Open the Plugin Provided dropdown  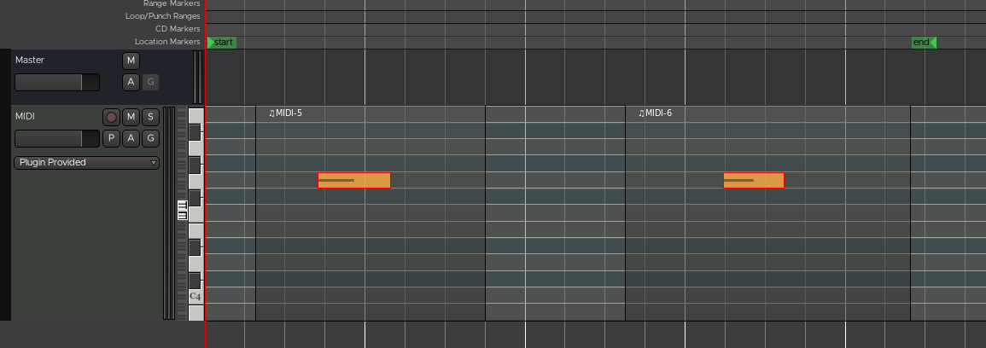tap(86, 162)
